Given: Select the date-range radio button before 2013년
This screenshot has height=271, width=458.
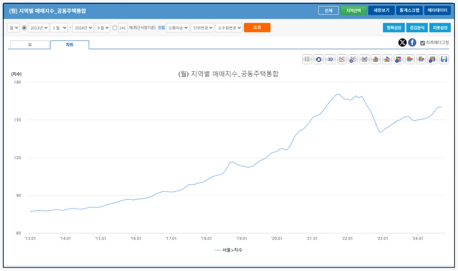Looking at the screenshot, I should (24, 27).
